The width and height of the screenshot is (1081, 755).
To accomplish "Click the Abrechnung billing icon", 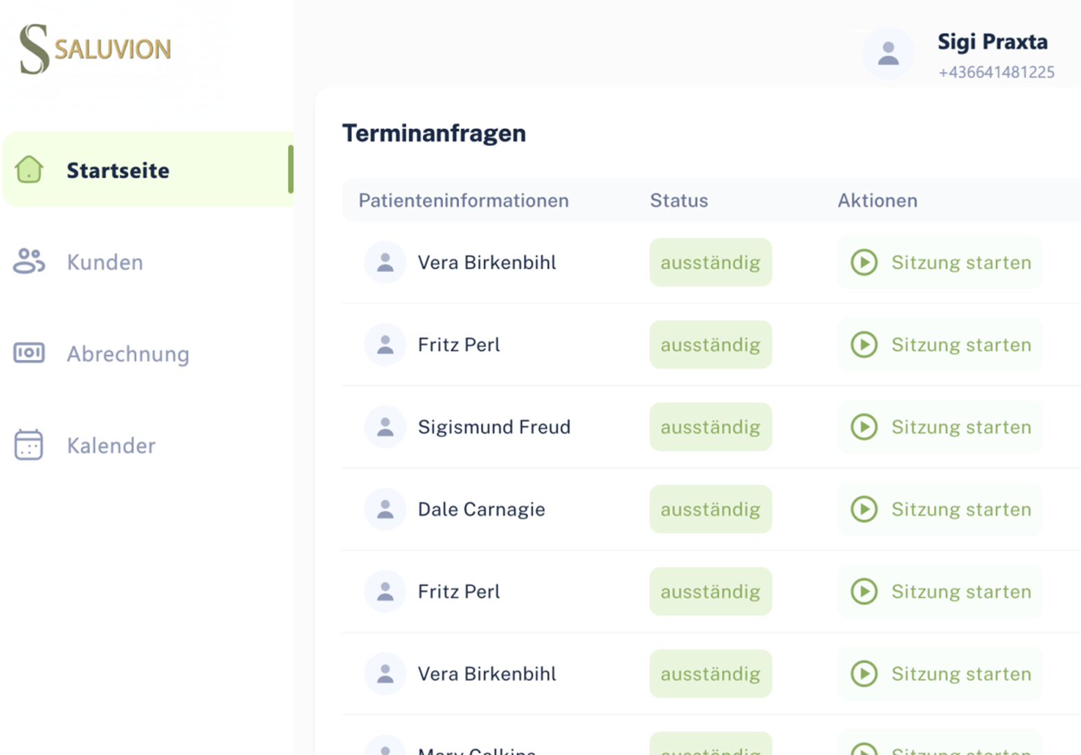I will (x=29, y=353).
